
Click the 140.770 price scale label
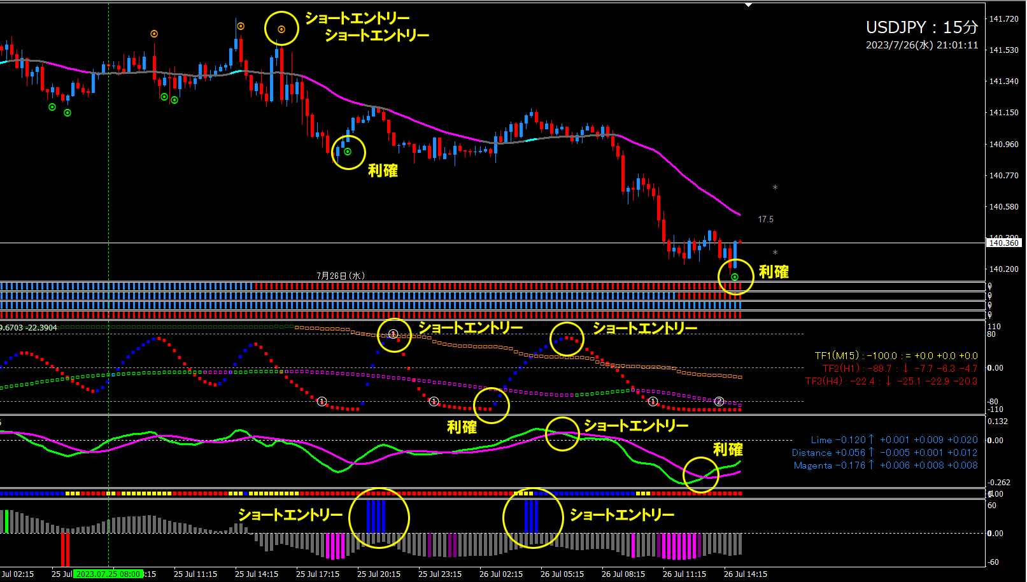[1004, 175]
